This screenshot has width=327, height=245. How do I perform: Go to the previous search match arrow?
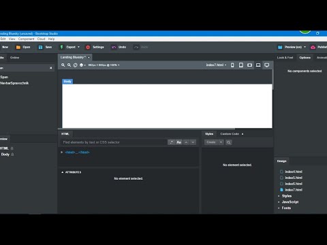click(x=186, y=142)
